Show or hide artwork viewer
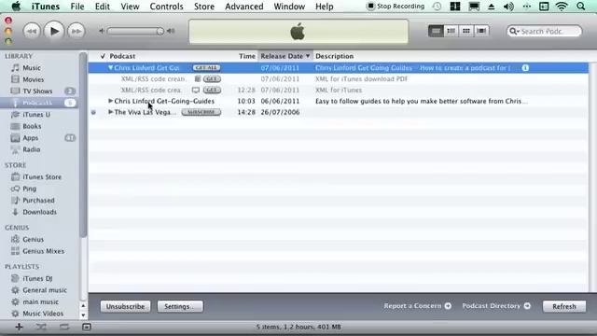Screen dimensions: 597x336 (87, 327)
